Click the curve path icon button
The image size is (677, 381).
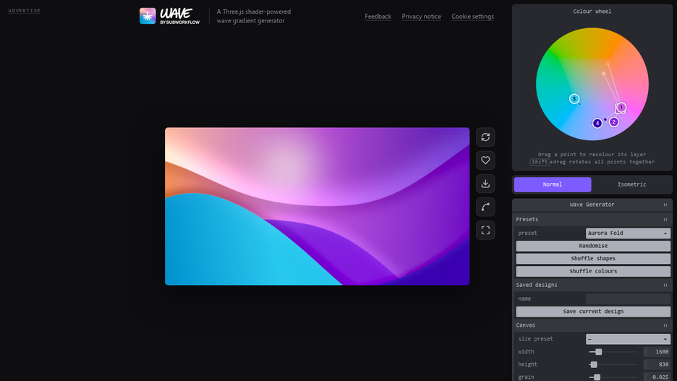click(x=485, y=207)
